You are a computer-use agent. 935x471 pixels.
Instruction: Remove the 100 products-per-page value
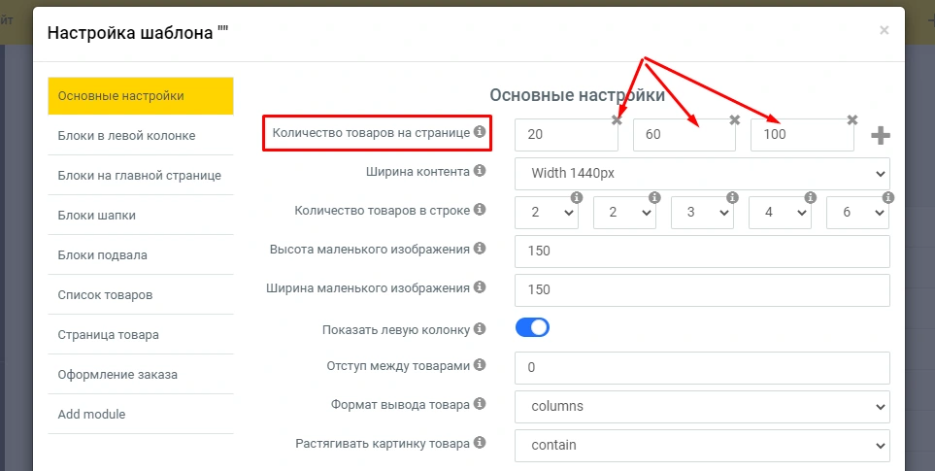[x=852, y=119]
